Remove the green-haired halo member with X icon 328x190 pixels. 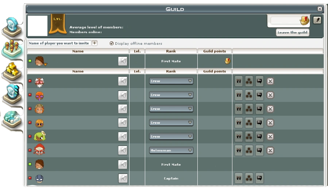coord(270,136)
